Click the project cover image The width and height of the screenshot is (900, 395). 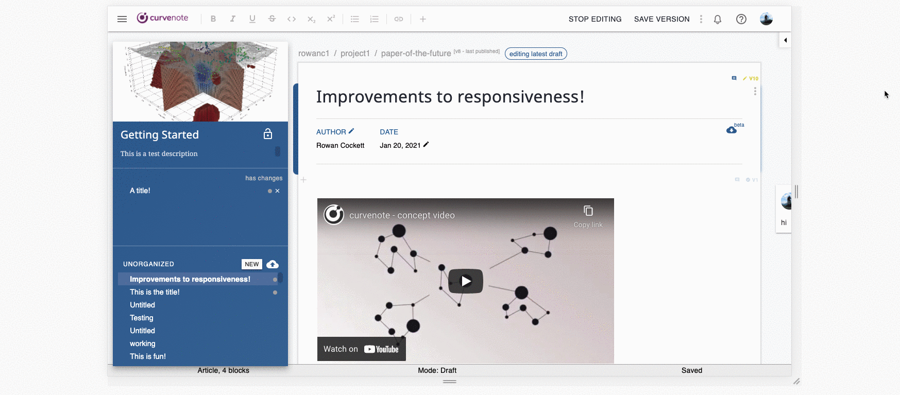200,81
